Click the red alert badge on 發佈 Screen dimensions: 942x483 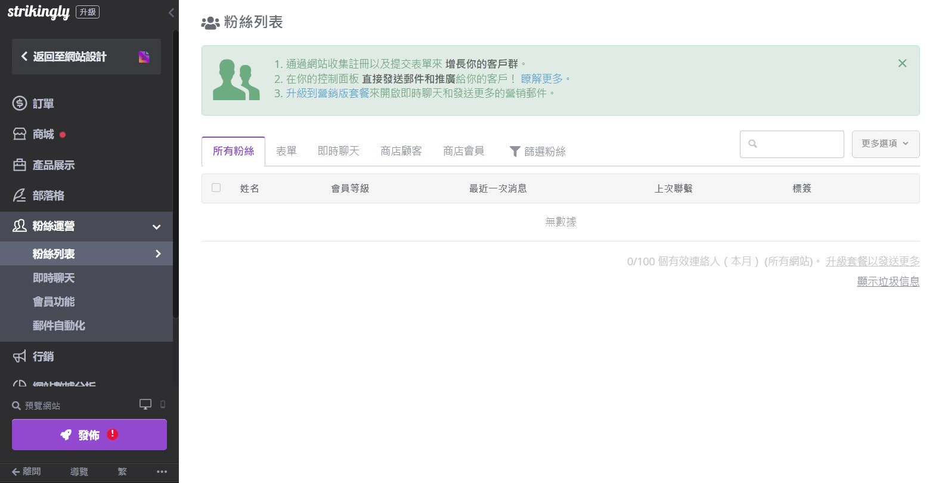(113, 434)
